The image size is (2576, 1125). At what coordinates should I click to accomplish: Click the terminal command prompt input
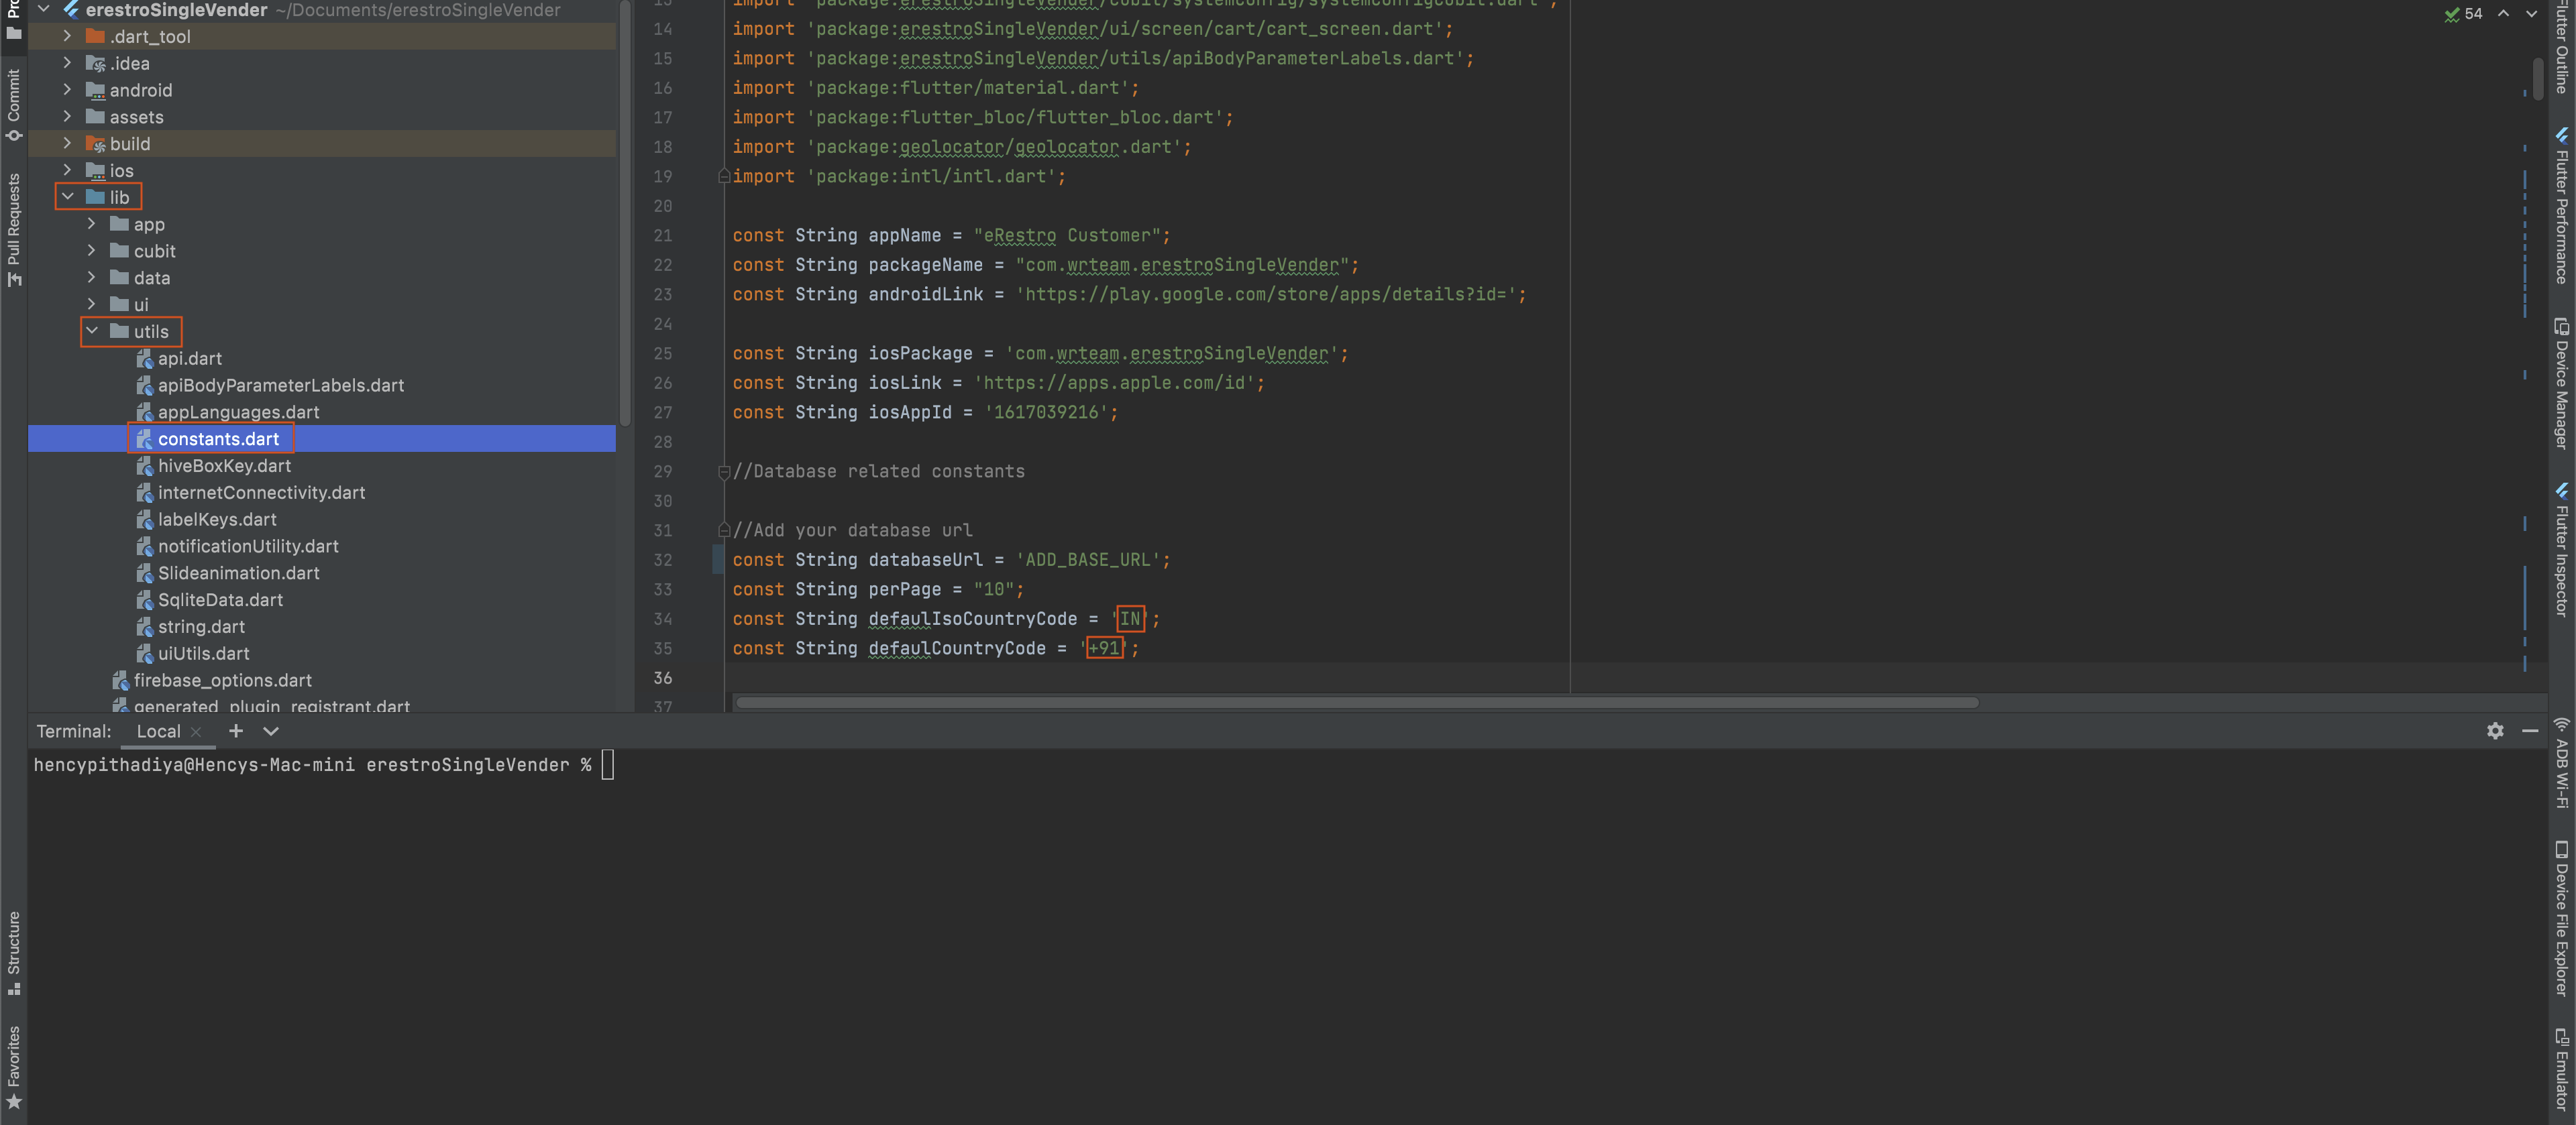coord(608,766)
